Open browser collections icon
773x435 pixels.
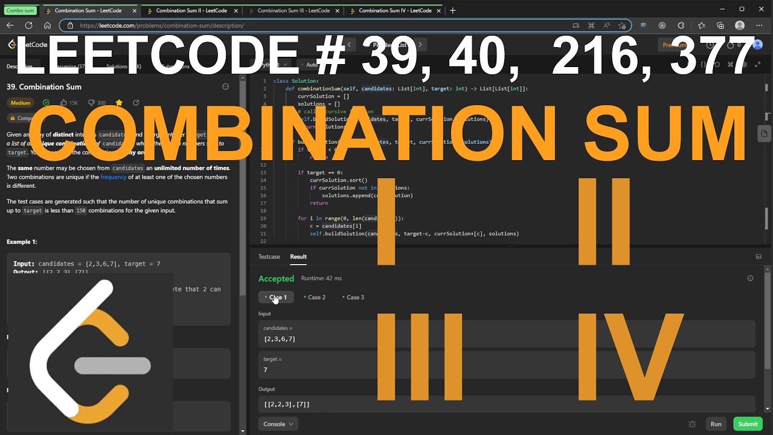[720, 25]
